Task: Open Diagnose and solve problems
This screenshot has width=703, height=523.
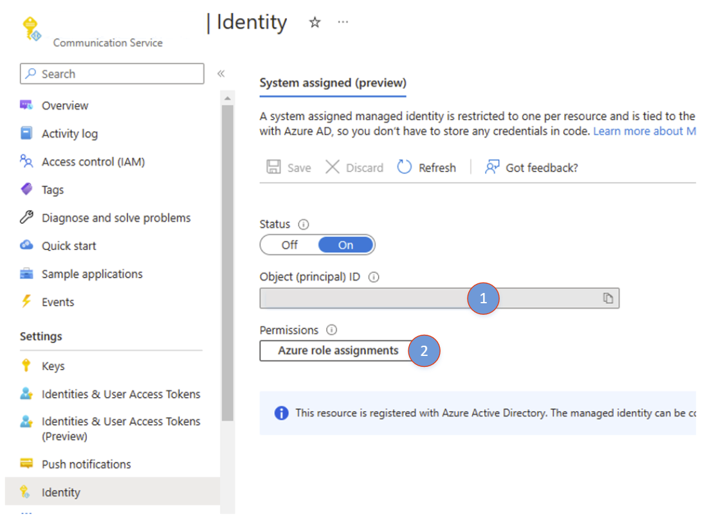Action: tap(116, 218)
